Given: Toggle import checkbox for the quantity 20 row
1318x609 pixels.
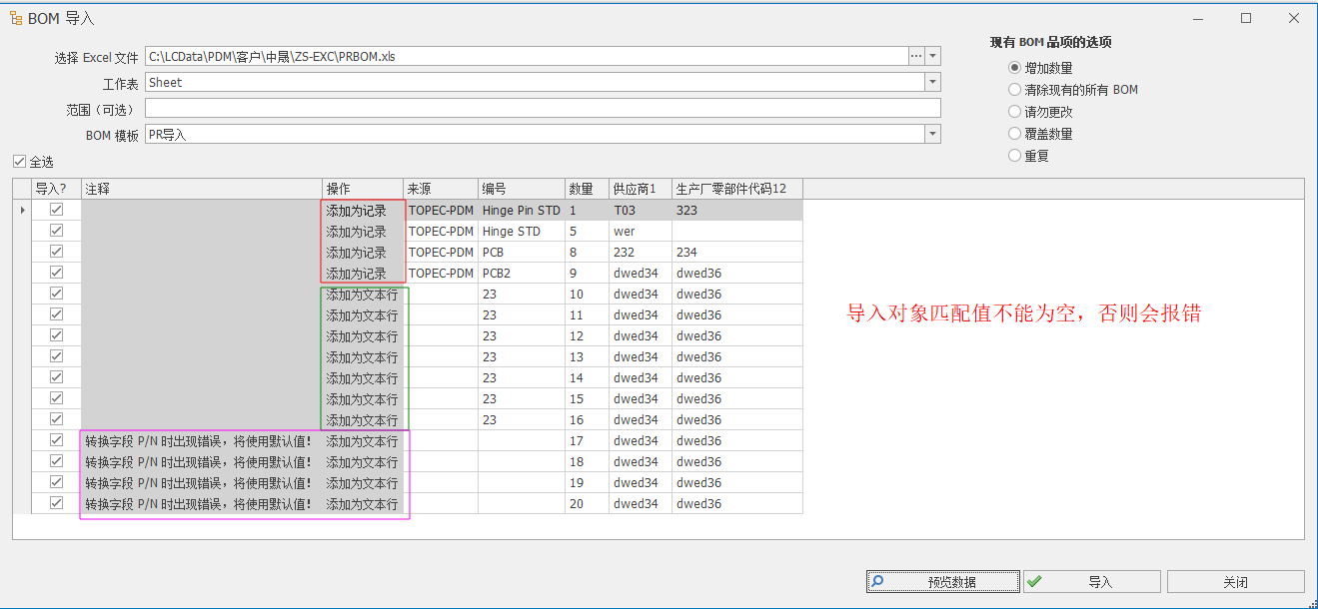Looking at the screenshot, I should click(56, 504).
